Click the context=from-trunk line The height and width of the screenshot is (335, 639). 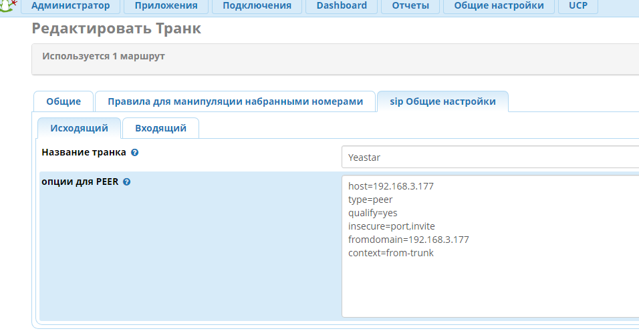coord(391,253)
